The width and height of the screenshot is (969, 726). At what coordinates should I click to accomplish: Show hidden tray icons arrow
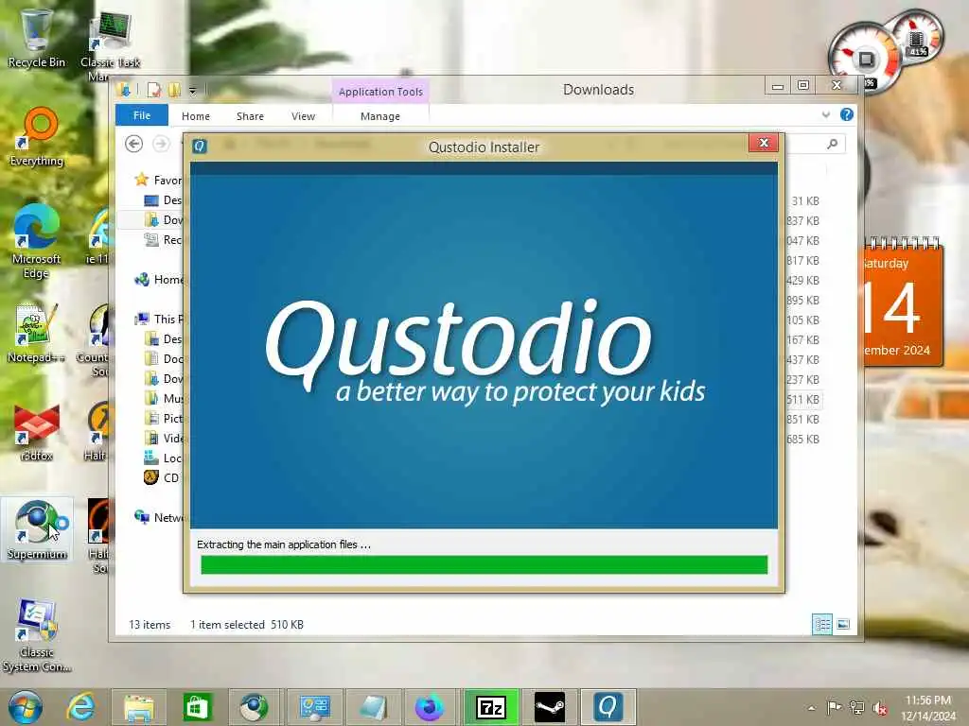click(811, 708)
